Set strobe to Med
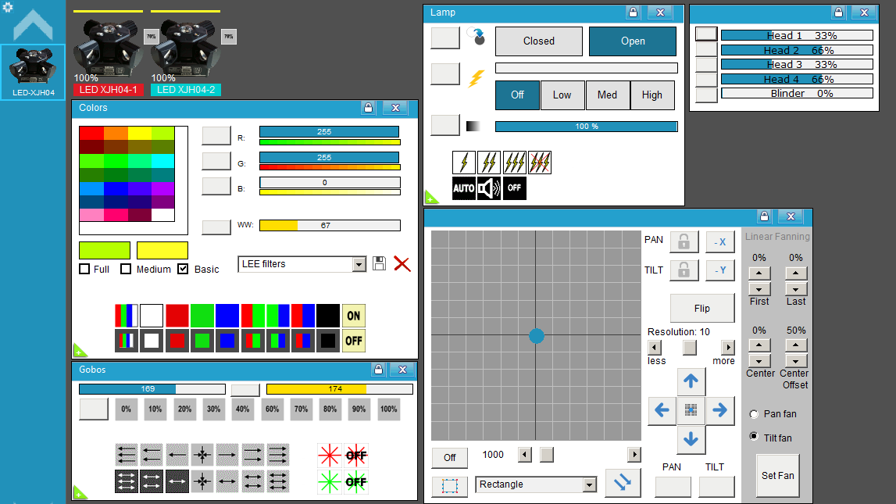This screenshot has width=896, height=504. click(607, 95)
